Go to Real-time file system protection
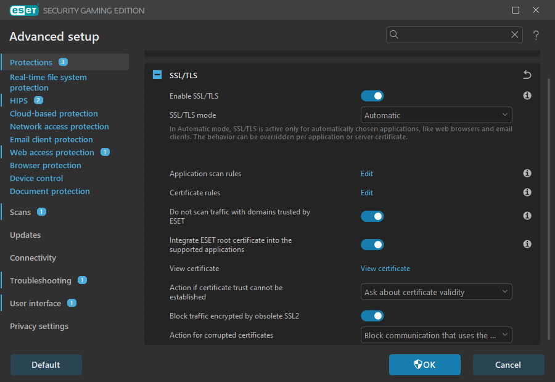555x382 pixels. (x=48, y=83)
